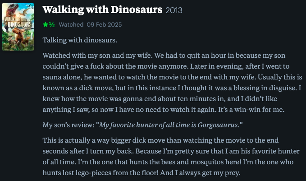Click the line starting Watched with my son
Image resolution: width=306 pixels, height=181 pixels.
(x=164, y=56)
